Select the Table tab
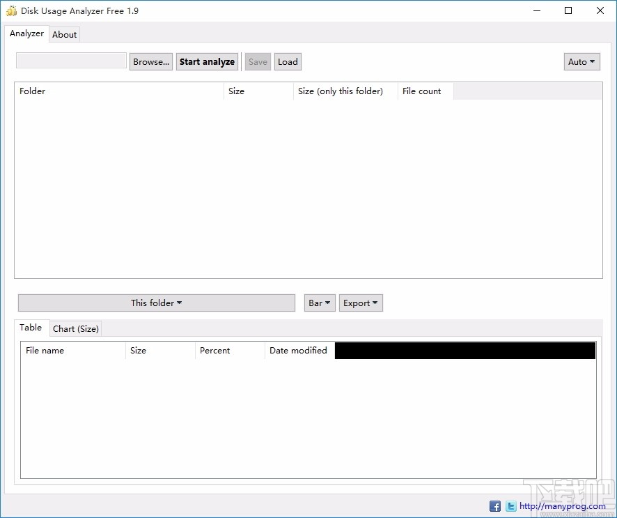 pyautogui.click(x=31, y=328)
